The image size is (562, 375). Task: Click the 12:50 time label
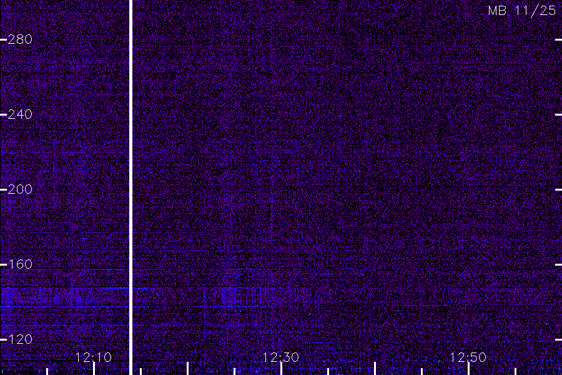point(468,357)
